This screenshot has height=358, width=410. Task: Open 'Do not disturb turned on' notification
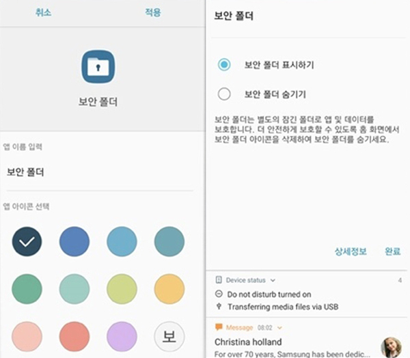[x=269, y=294]
